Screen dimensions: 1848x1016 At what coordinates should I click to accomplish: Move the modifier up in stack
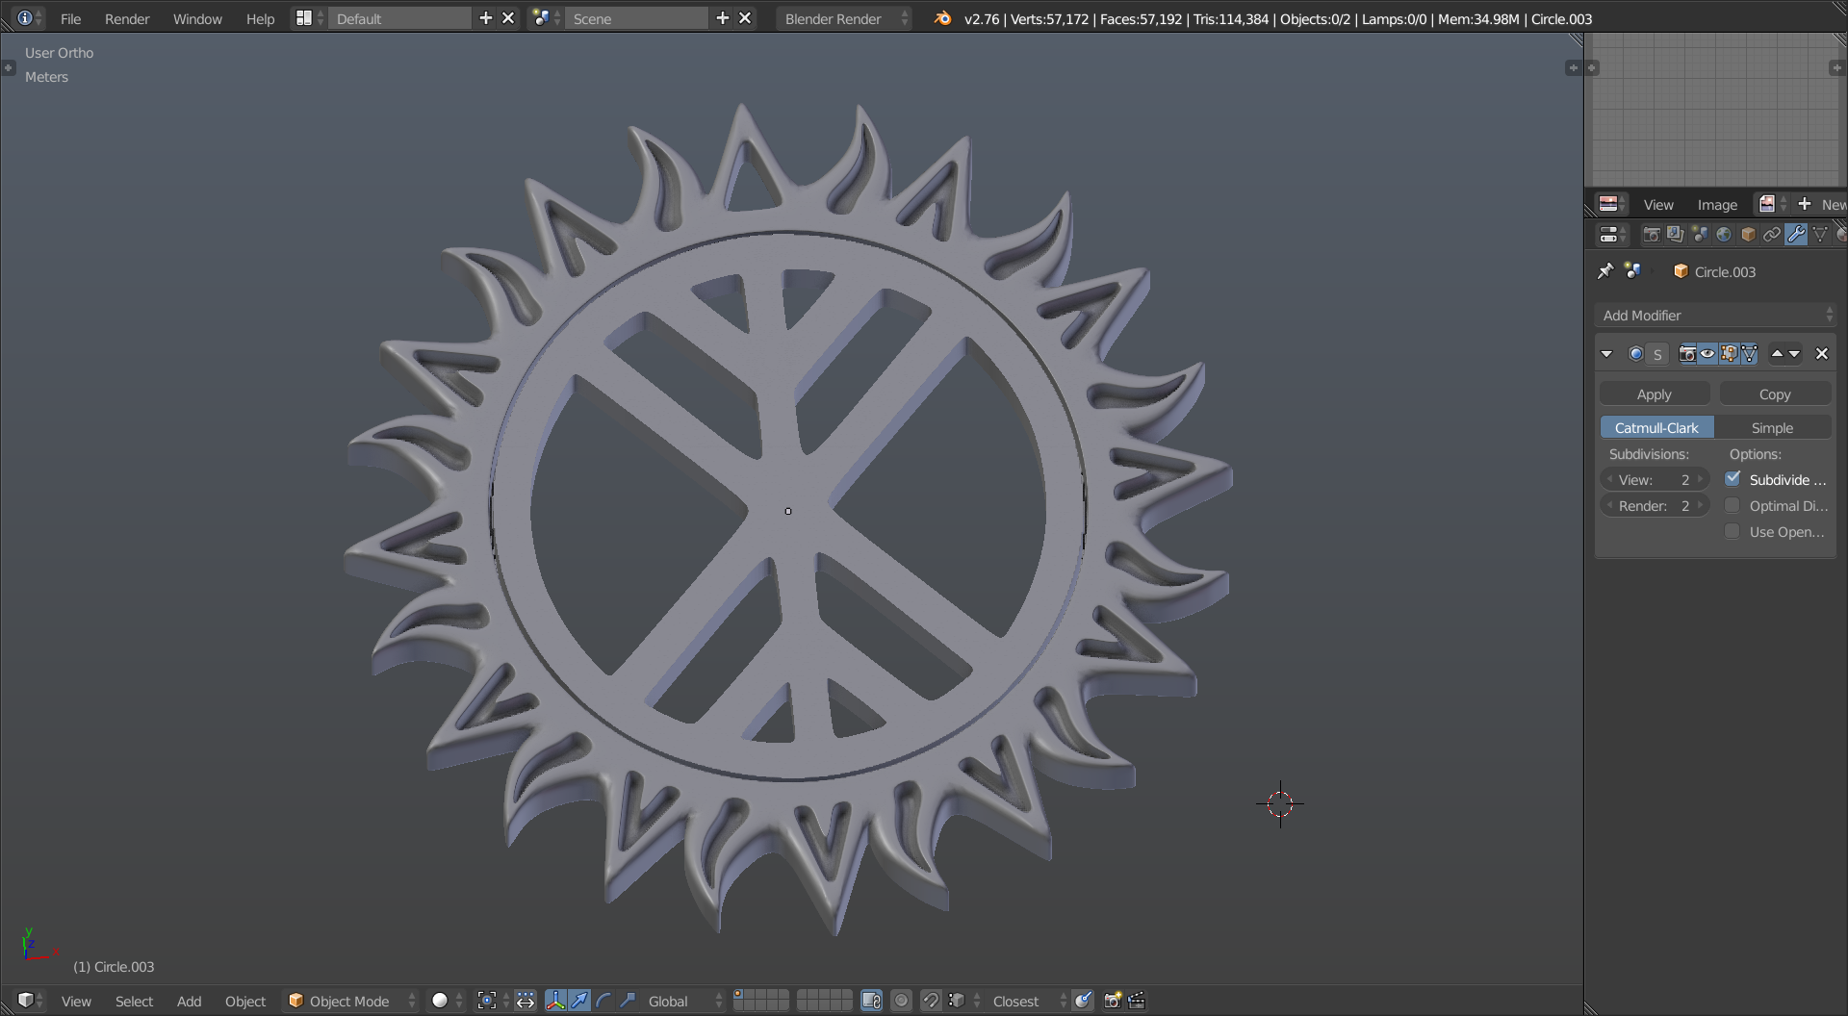pos(1777,354)
